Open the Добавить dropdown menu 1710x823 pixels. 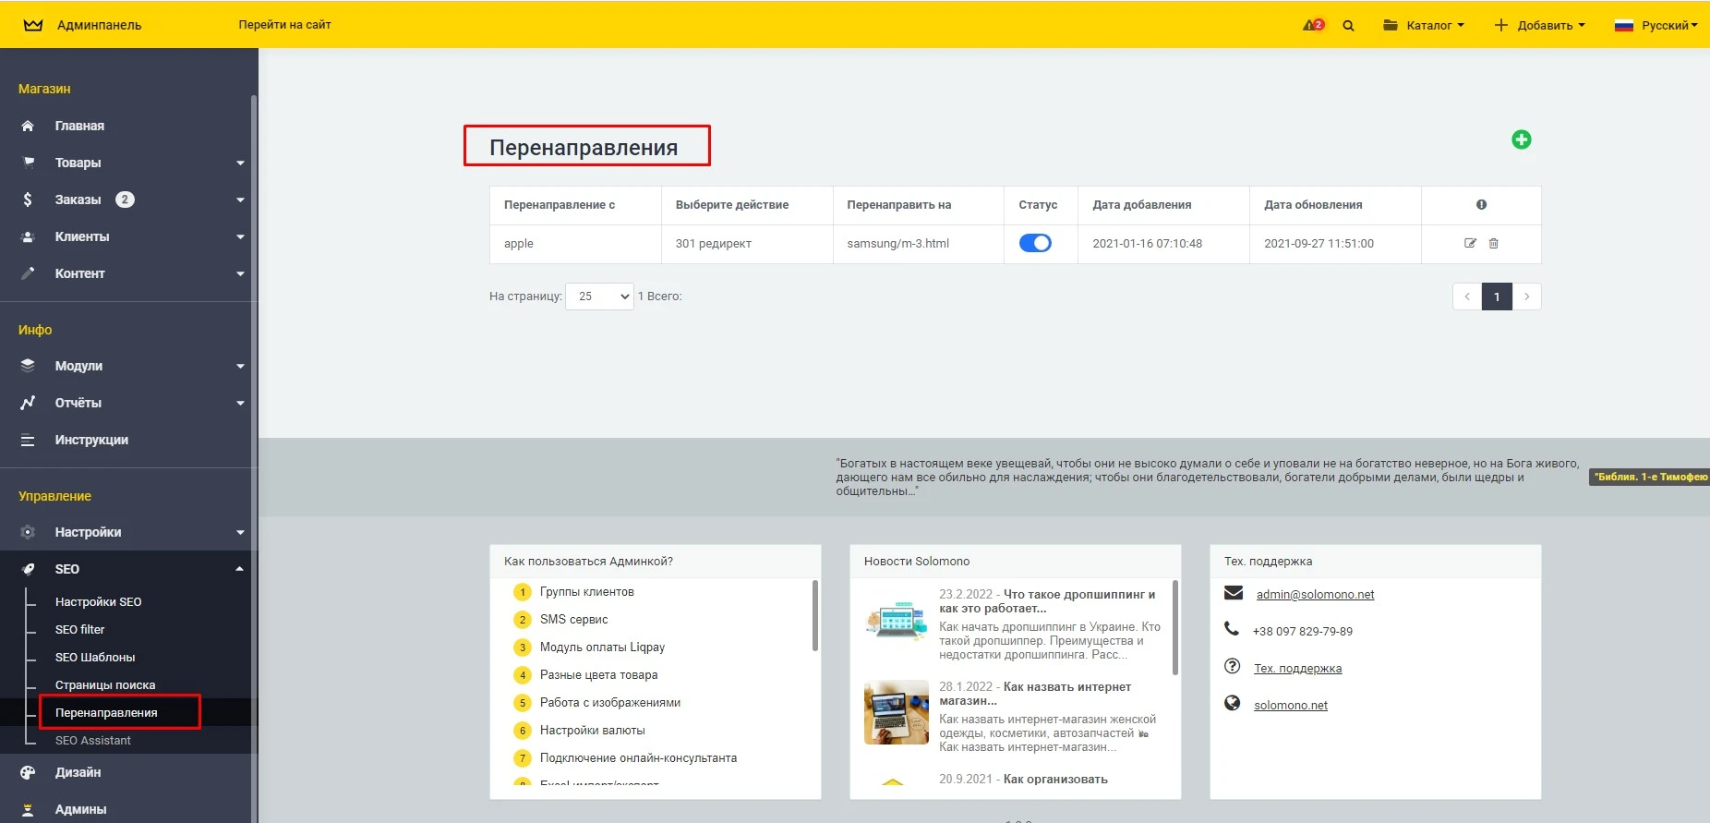1539,25
